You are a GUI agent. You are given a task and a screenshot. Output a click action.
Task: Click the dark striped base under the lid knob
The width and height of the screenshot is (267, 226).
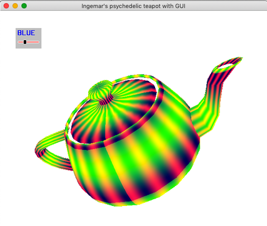[x=106, y=101]
